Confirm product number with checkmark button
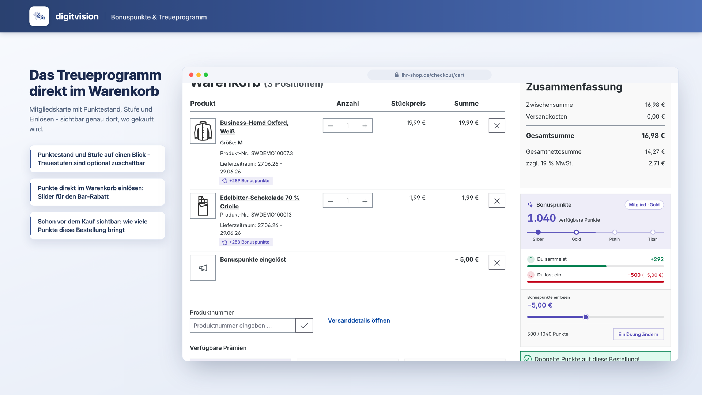Screen dimensions: 702x395 tap(304, 326)
